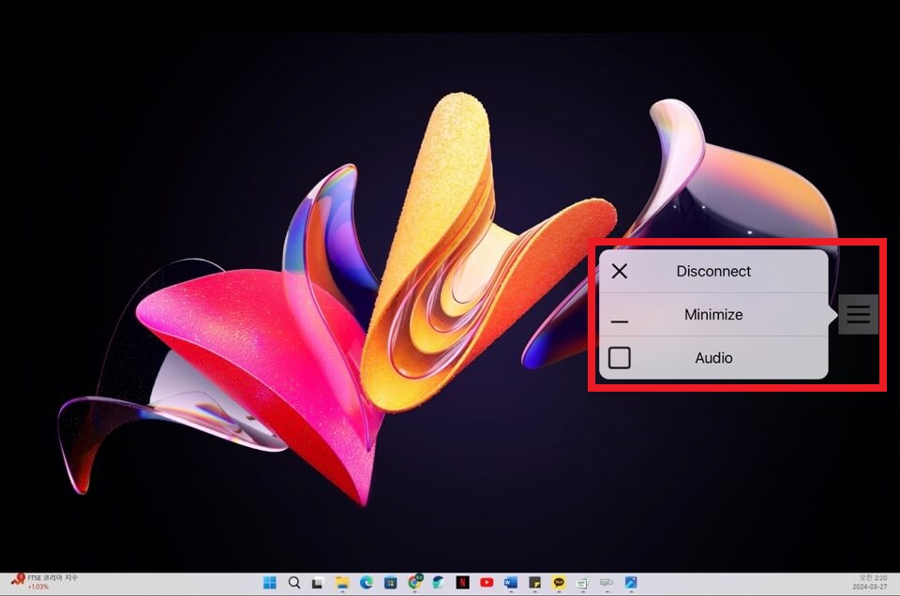Open Microsoft Store from the taskbar
Screen dimensions: 900x596
pyautogui.click(x=390, y=583)
